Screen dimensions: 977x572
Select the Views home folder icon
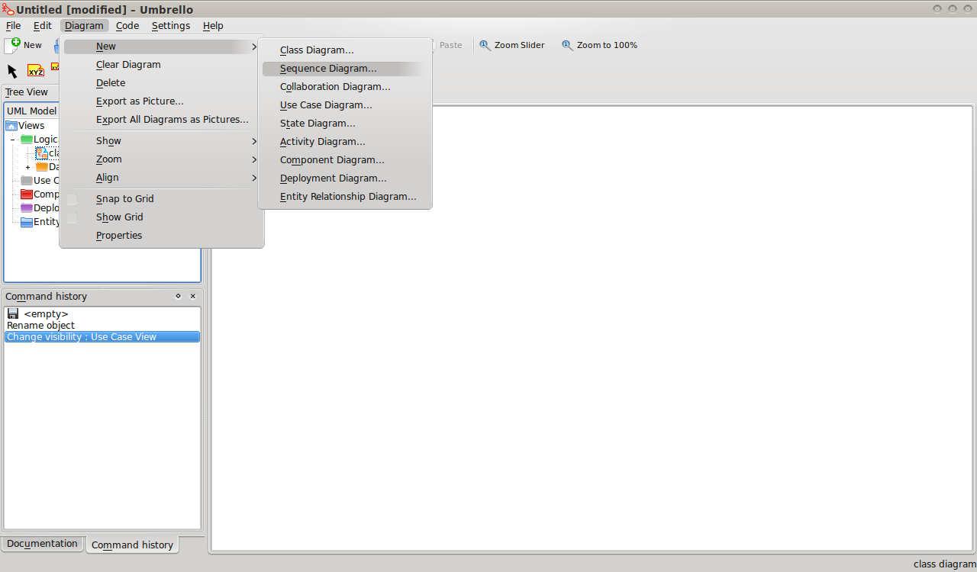click(x=11, y=126)
